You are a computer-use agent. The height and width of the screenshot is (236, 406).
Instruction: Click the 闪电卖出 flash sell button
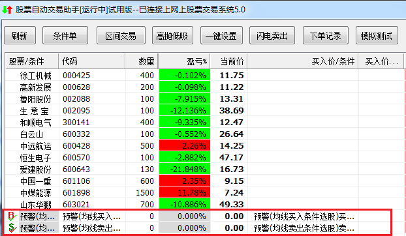tap(272, 35)
